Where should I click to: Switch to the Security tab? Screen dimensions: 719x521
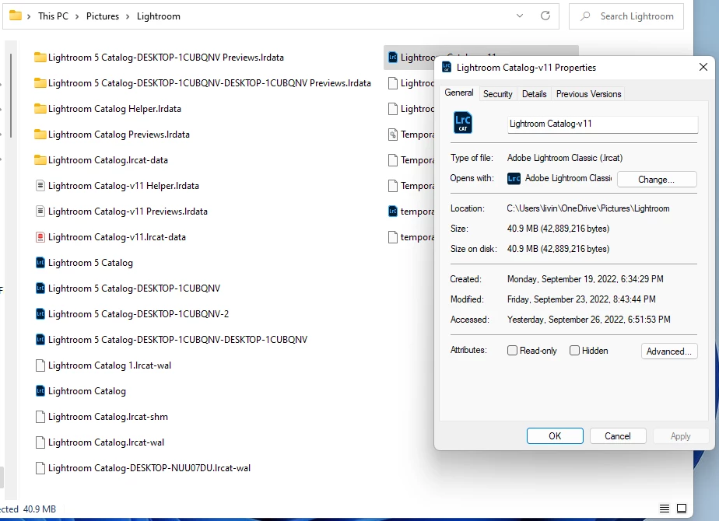[497, 94]
